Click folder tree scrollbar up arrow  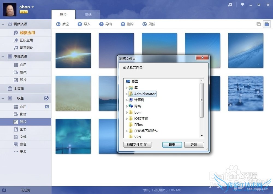(202, 81)
